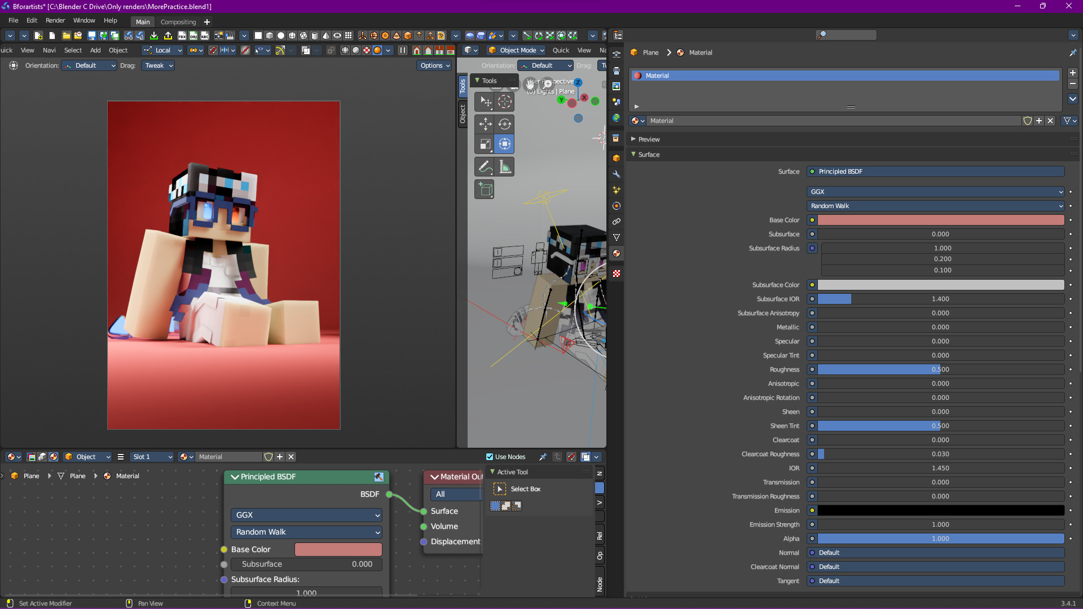
Task: Toggle fake user shield for Material
Action: point(1028,121)
